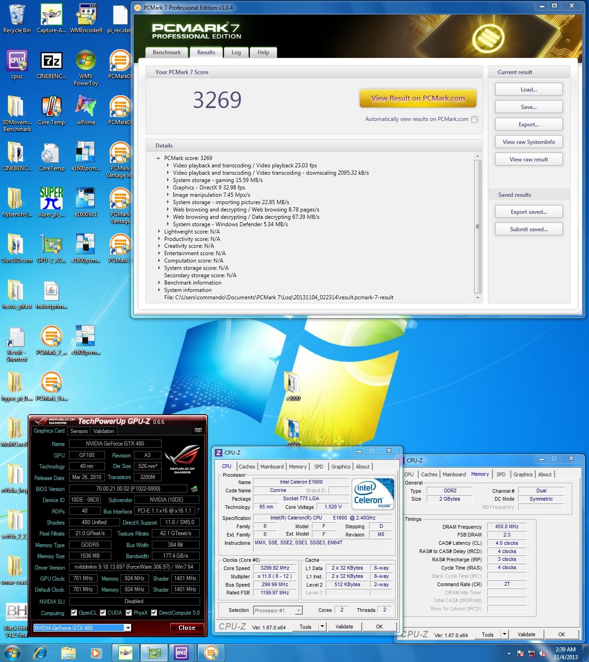Open Mainboard tab in front CPU-Z window

272,467
